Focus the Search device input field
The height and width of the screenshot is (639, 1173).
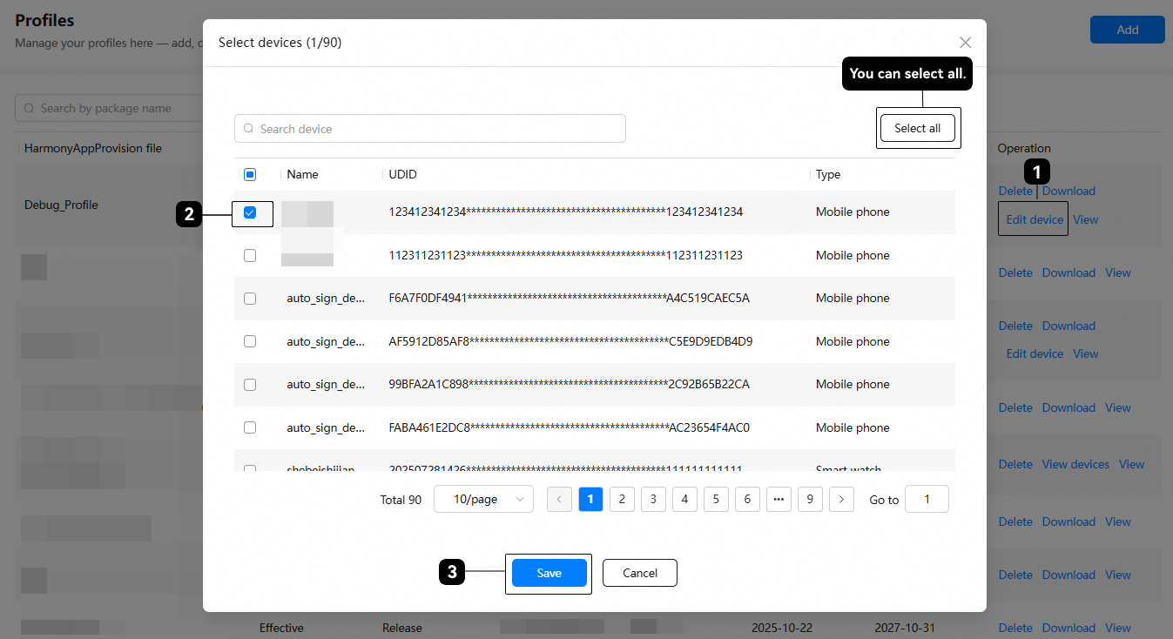[x=430, y=129]
